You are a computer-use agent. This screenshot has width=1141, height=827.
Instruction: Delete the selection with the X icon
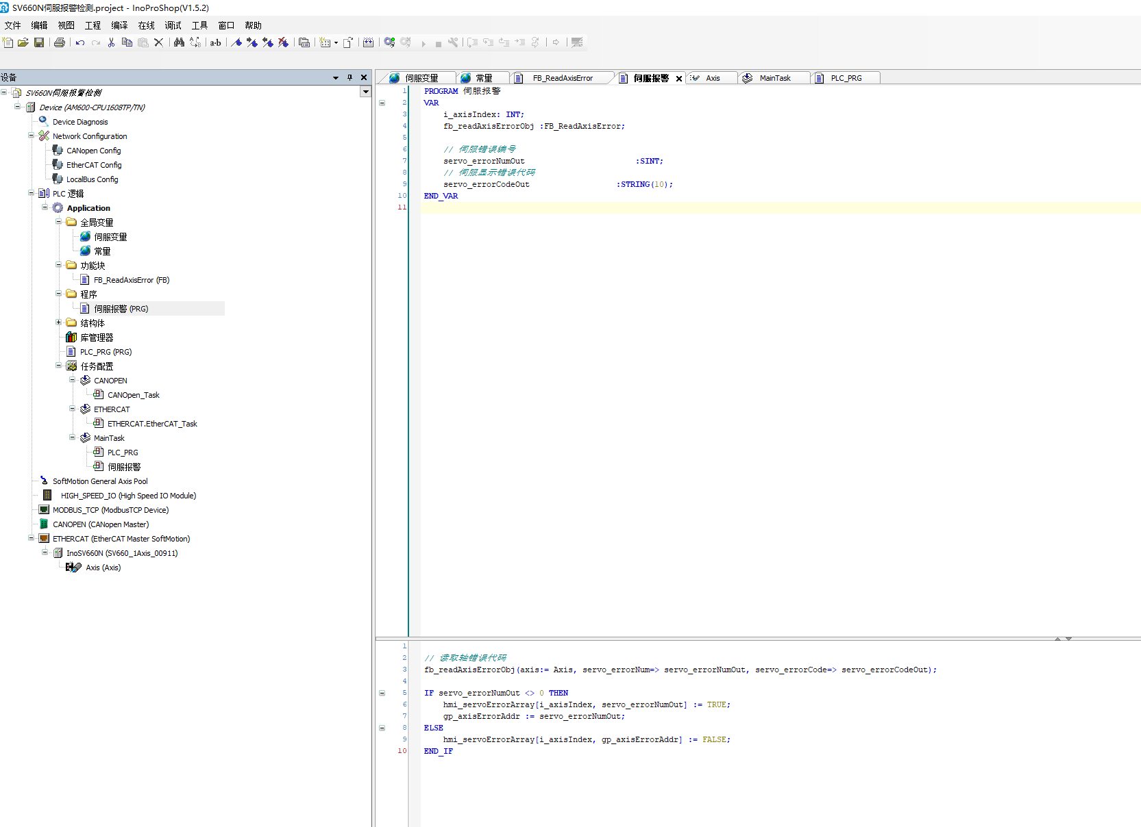158,42
